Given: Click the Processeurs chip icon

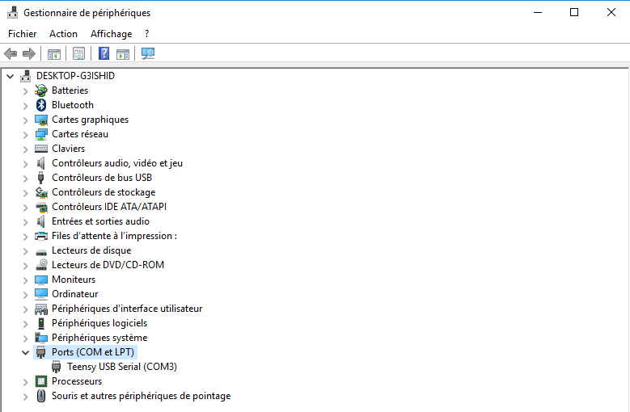Looking at the screenshot, I should point(41,381).
